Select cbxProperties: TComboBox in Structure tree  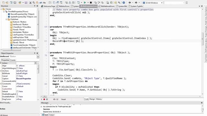tap(23, 35)
